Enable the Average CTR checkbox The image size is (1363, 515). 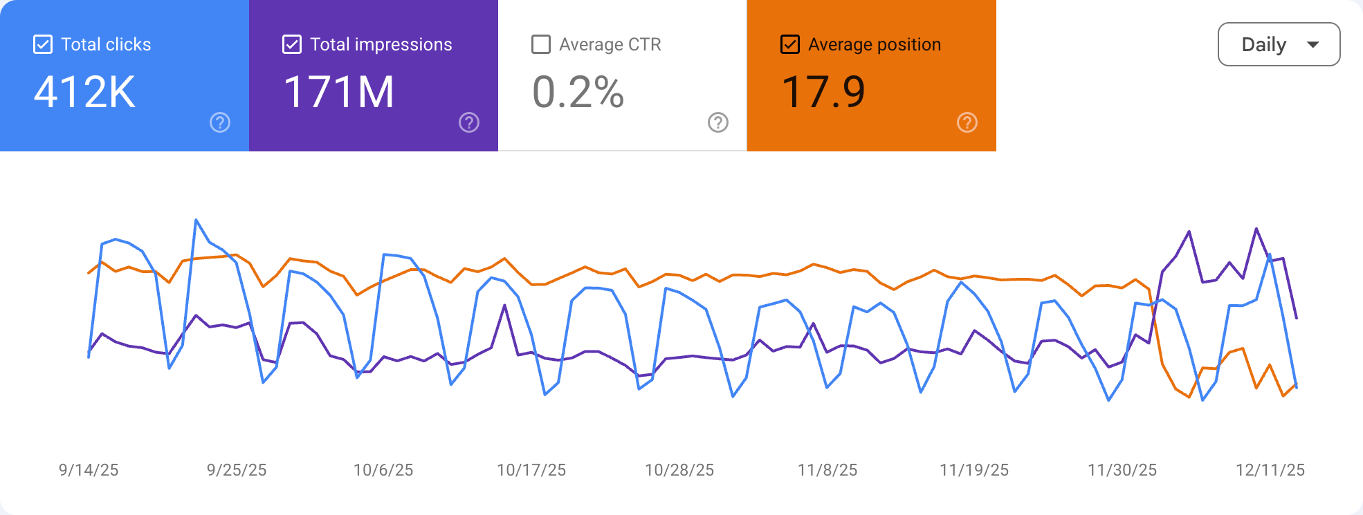click(541, 44)
